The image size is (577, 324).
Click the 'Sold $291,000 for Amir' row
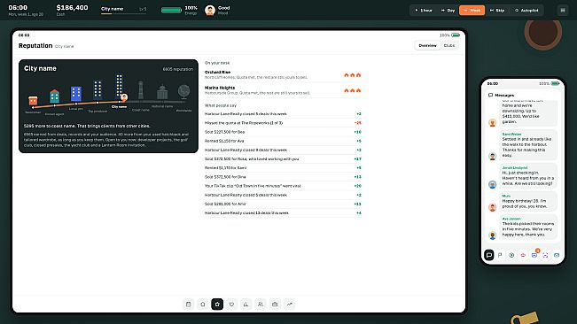283,204
